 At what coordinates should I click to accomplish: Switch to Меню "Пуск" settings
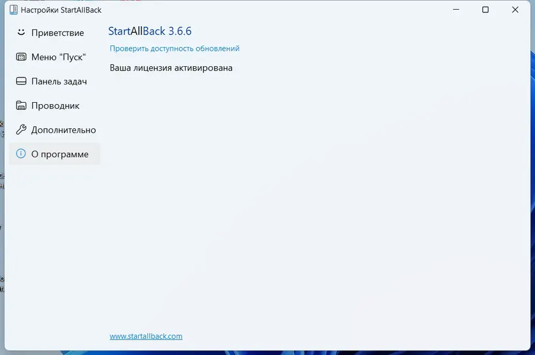tap(54, 57)
